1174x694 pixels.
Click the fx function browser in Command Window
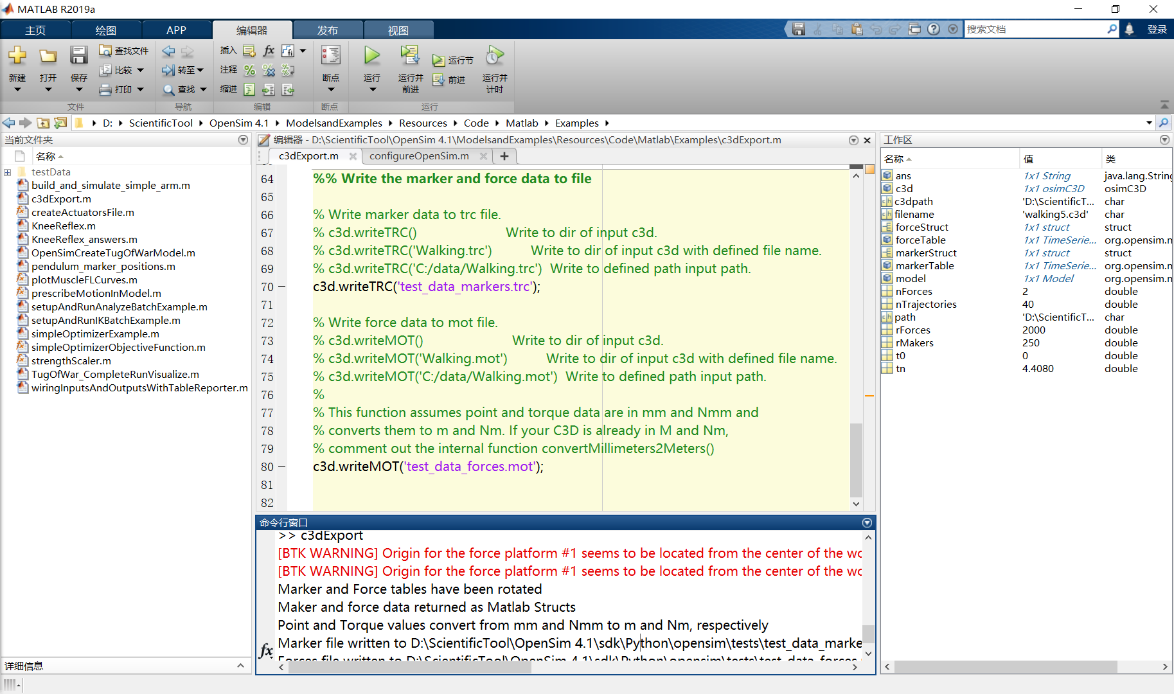tap(266, 650)
